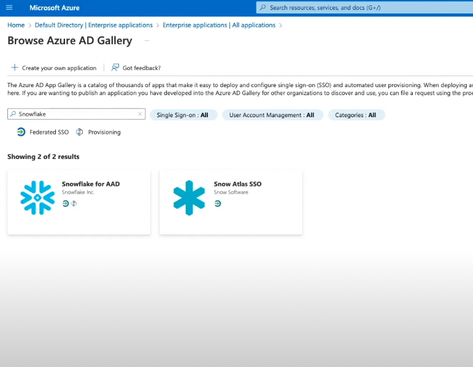Click the Microsoft Azure logo text
This screenshot has width=473, height=367.
[55, 8]
